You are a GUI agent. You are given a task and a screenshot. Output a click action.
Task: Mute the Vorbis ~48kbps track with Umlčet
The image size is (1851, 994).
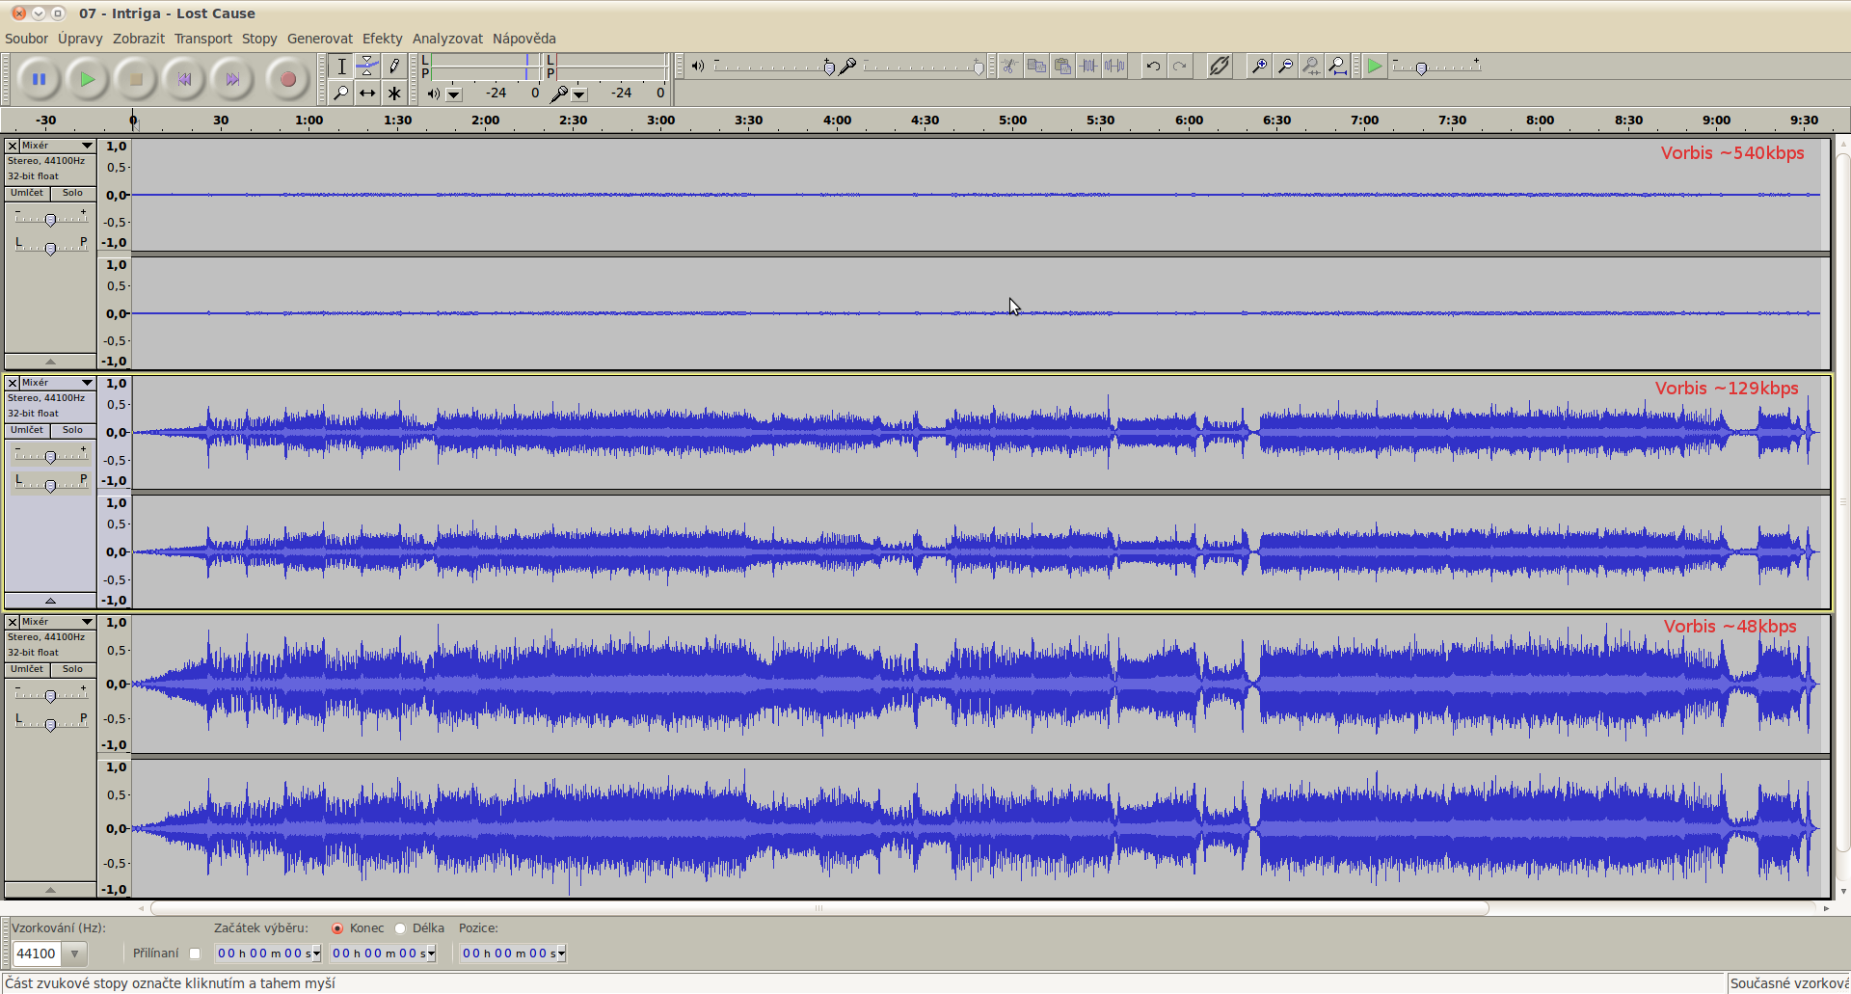pos(27,669)
